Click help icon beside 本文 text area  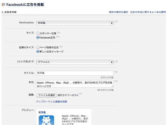tap(116, 81)
